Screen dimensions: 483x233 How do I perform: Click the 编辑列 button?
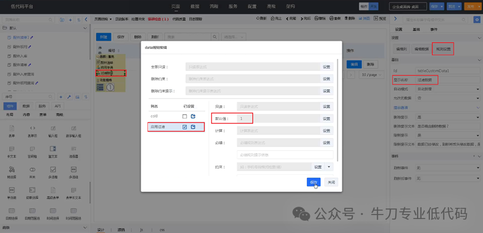[x=401, y=49]
